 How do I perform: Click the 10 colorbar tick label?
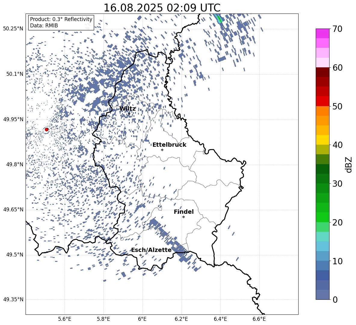point(337,261)
